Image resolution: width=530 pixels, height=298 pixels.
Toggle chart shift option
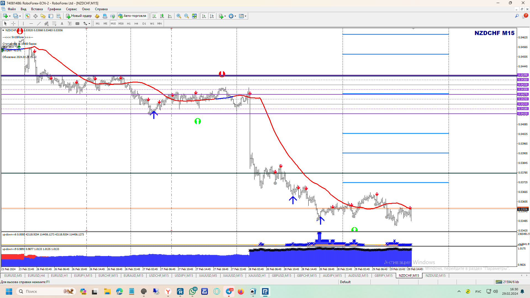click(x=212, y=16)
